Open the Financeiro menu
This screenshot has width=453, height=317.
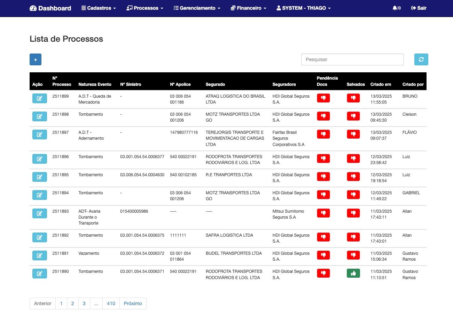point(249,8)
